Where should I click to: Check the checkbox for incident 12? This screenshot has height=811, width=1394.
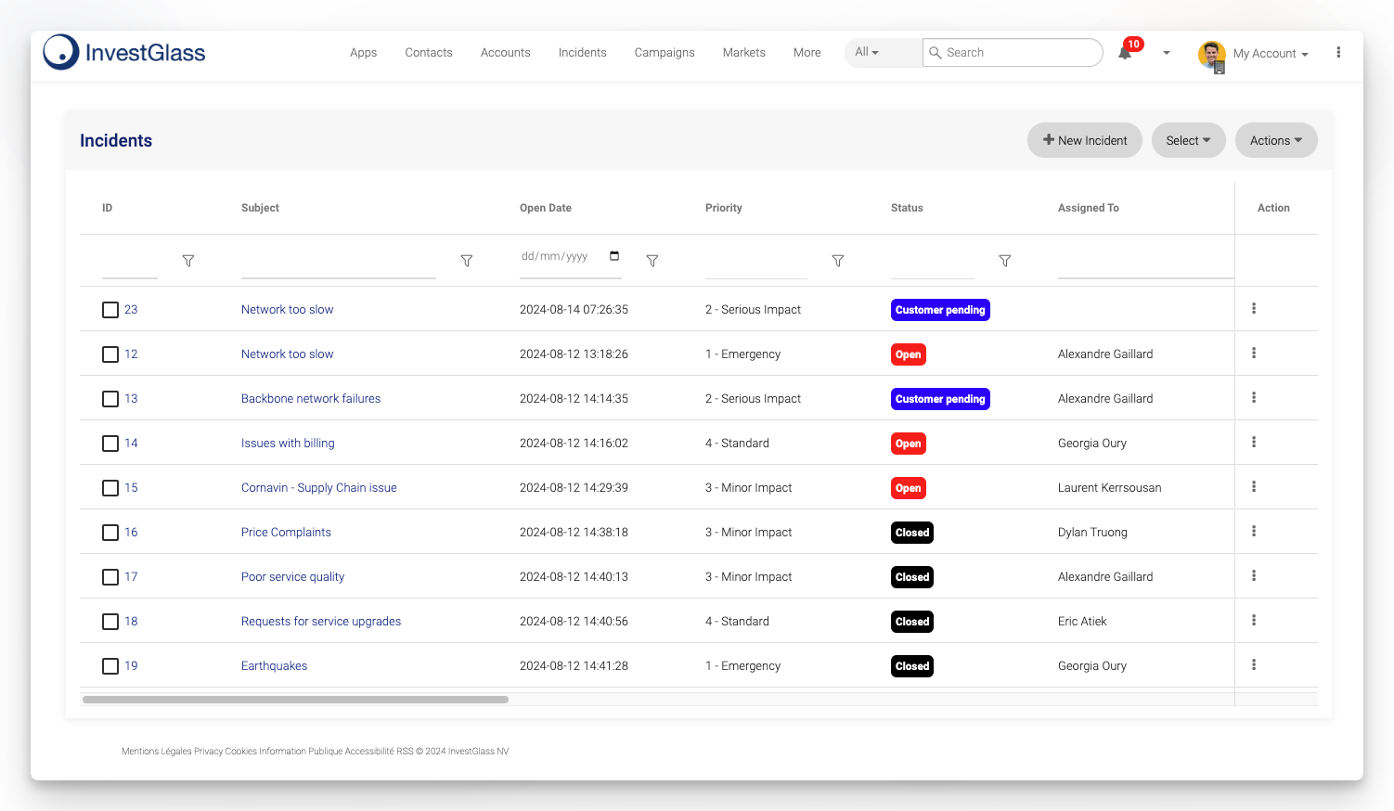pyautogui.click(x=110, y=354)
